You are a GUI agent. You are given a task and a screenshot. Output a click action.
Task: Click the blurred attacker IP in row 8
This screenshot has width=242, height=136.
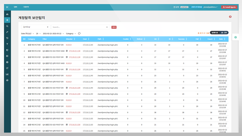tap(75, 88)
